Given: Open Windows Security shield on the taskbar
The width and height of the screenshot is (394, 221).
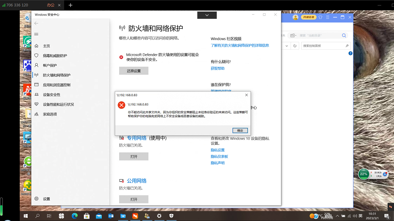Looking at the screenshot, I should pos(171,216).
